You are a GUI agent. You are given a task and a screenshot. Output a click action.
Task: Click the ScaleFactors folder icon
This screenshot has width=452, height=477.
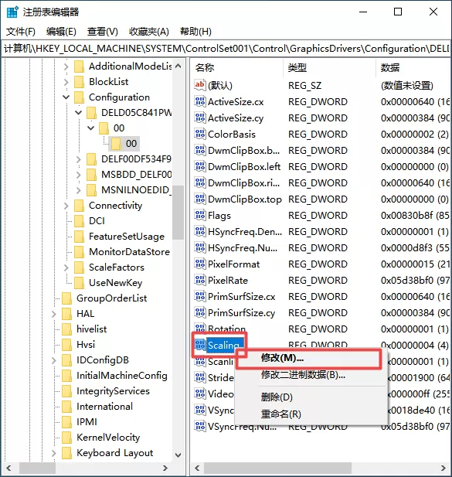(79, 267)
